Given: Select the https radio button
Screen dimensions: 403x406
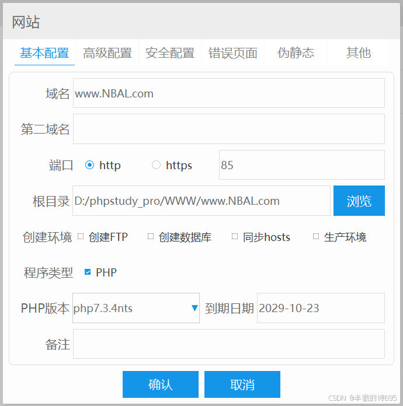Looking at the screenshot, I should point(156,165).
